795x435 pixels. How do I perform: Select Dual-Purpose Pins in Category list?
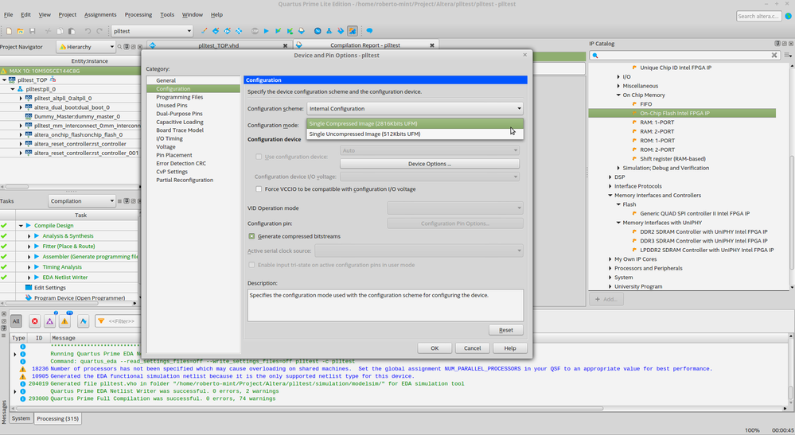179,114
